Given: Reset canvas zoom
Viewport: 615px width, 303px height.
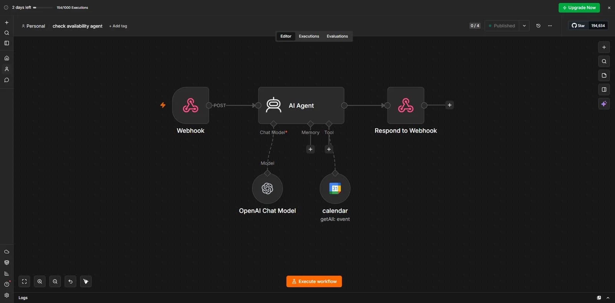Looking at the screenshot, I should click(70, 281).
